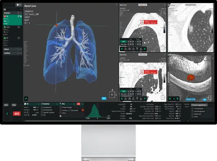Click the first lung-segmentation icon in upper CT toolbar
Viewport: 217px width, 161px height.
click(x=125, y=49)
